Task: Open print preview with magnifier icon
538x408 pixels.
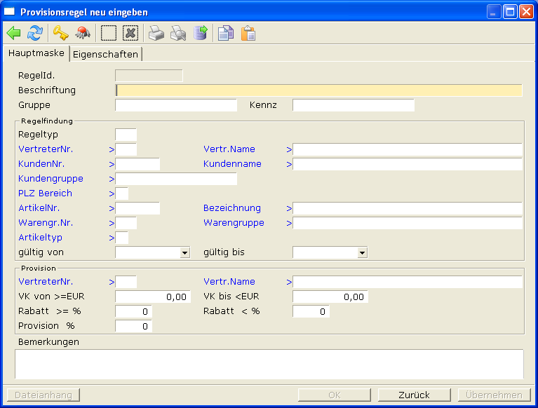Action: 178,33
